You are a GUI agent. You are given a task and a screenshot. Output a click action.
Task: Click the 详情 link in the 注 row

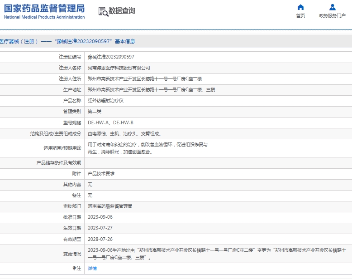[92, 268]
